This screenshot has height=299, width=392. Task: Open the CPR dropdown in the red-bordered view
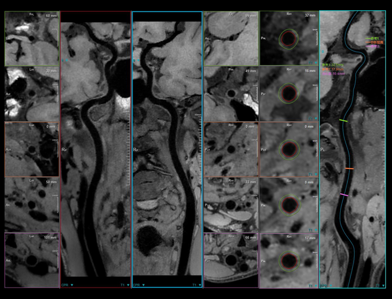67,285
